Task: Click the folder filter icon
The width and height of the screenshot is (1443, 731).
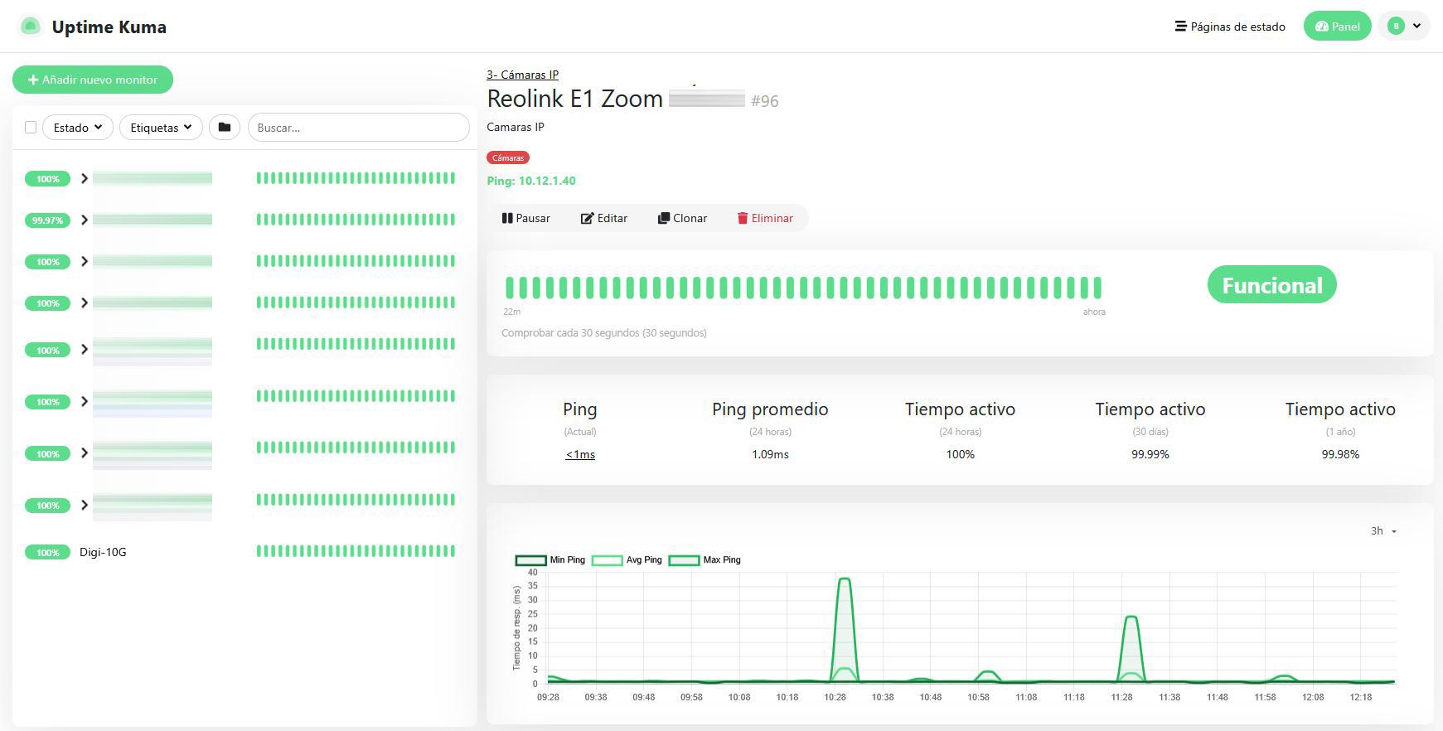Action: 224,128
